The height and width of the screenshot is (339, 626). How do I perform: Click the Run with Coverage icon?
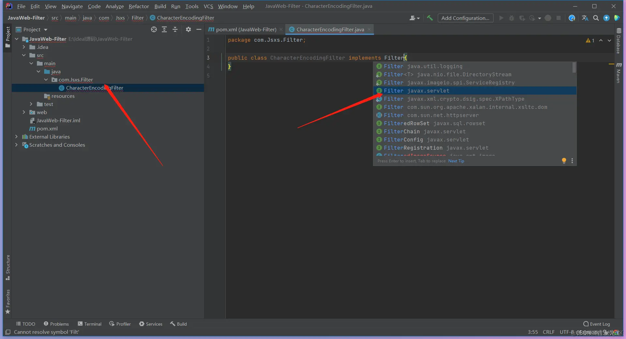[522, 18]
